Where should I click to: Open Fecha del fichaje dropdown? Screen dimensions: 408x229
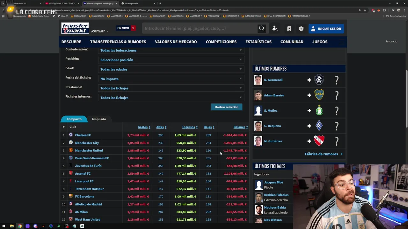coord(171,79)
